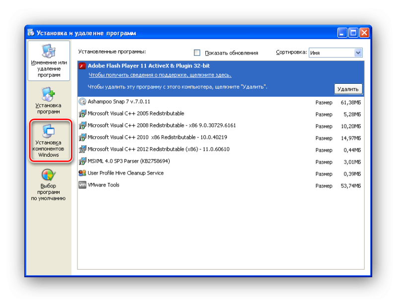The image size is (397, 302).
Task: Select Ashampoo Snap 7 v.7.0.11 row
Action: pyautogui.click(x=221, y=102)
